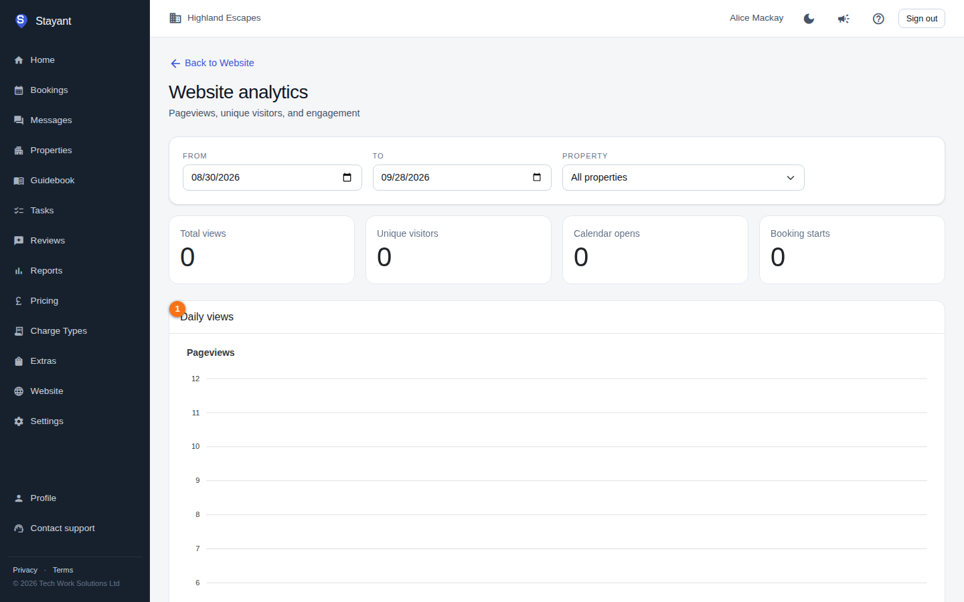964x602 pixels.
Task: Open the Pricing pound icon
Action: tap(19, 301)
